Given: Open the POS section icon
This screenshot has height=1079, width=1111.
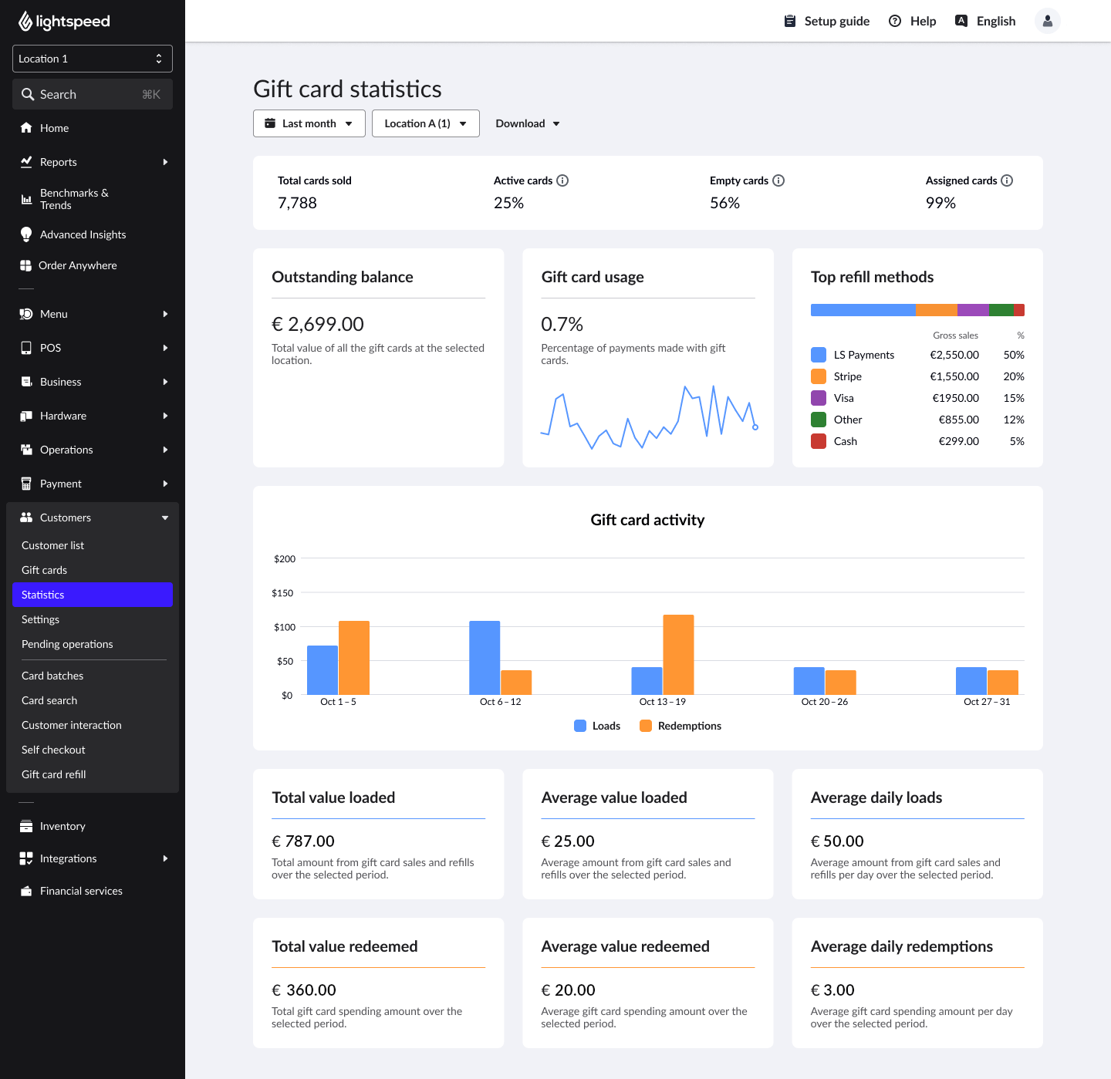Looking at the screenshot, I should coord(27,348).
